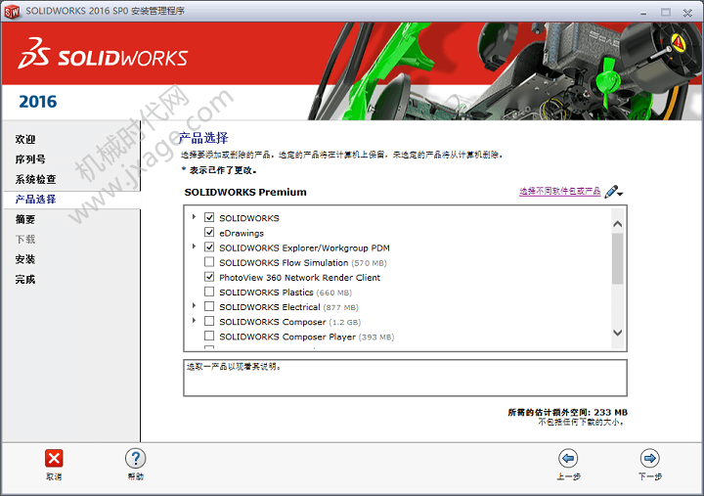704x496 pixels.
Task: Click the 上一步 label
Action: pyautogui.click(x=568, y=476)
